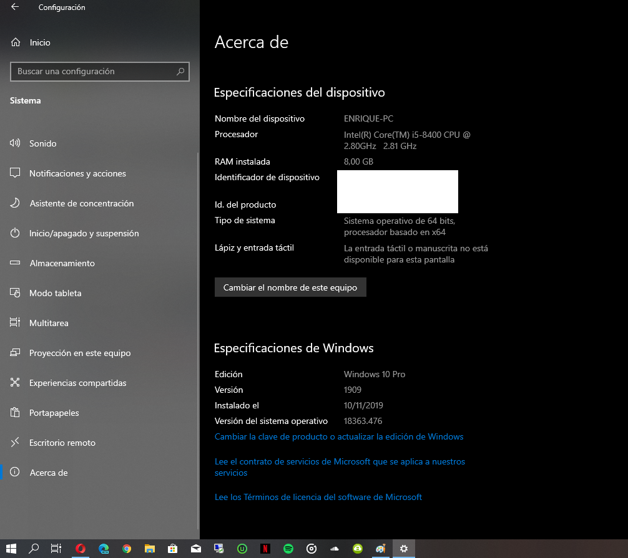Open the Groove Music taskbar icon
Viewport: 628px width, 558px height.
pyautogui.click(x=312, y=549)
